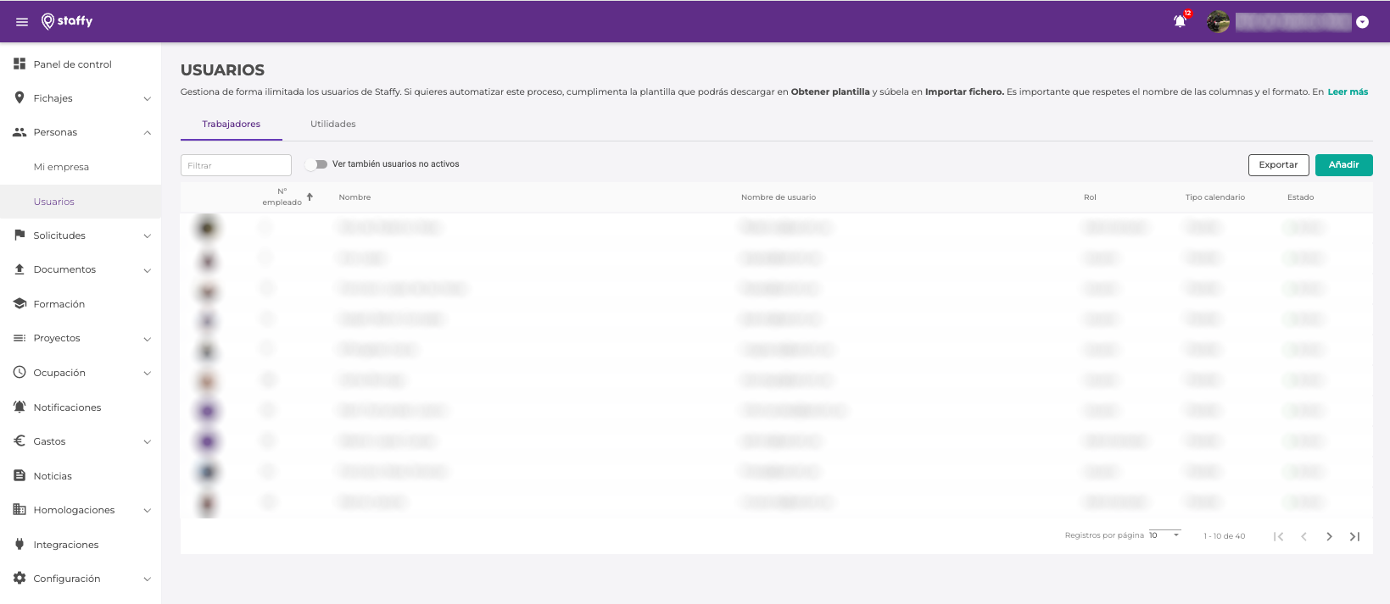The image size is (1390, 604).
Task: Select Mi empresa in sidebar
Action: point(61,167)
